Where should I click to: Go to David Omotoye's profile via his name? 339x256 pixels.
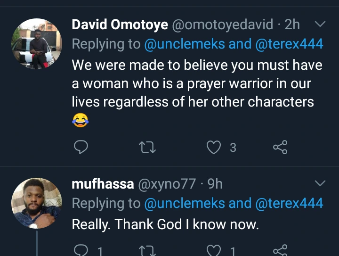pos(120,25)
